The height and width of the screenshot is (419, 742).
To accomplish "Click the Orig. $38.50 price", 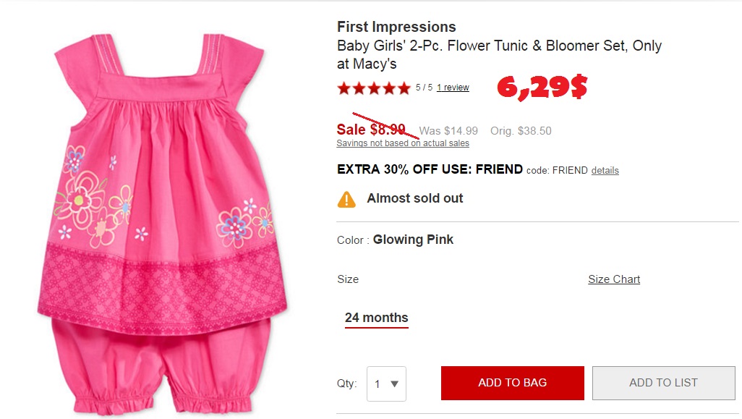I will click(521, 131).
